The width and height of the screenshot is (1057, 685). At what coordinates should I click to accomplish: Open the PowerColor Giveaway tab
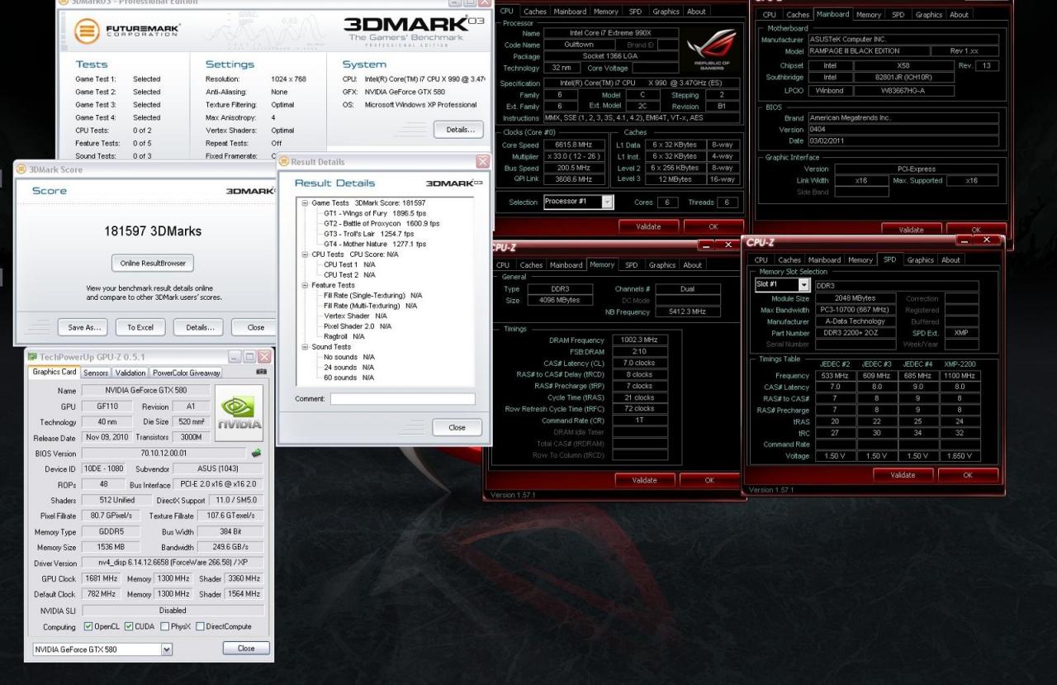tap(187, 373)
